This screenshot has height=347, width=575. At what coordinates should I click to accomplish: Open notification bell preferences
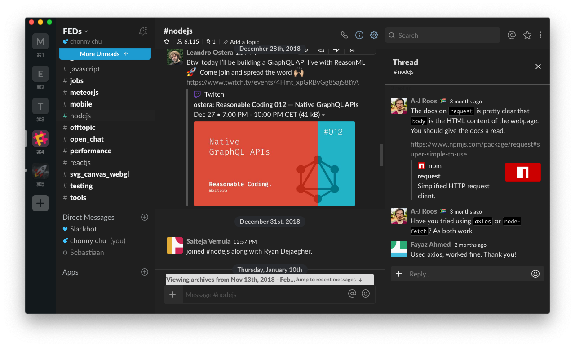pyautogui.click(x=143, y=31)
